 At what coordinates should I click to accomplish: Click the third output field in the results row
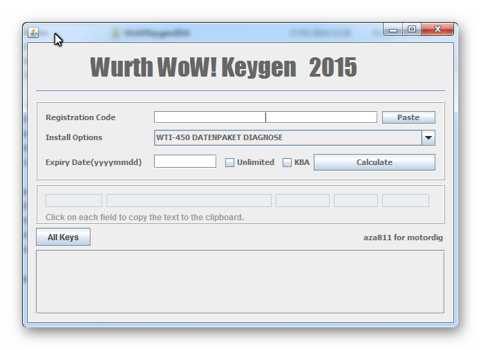303,201
